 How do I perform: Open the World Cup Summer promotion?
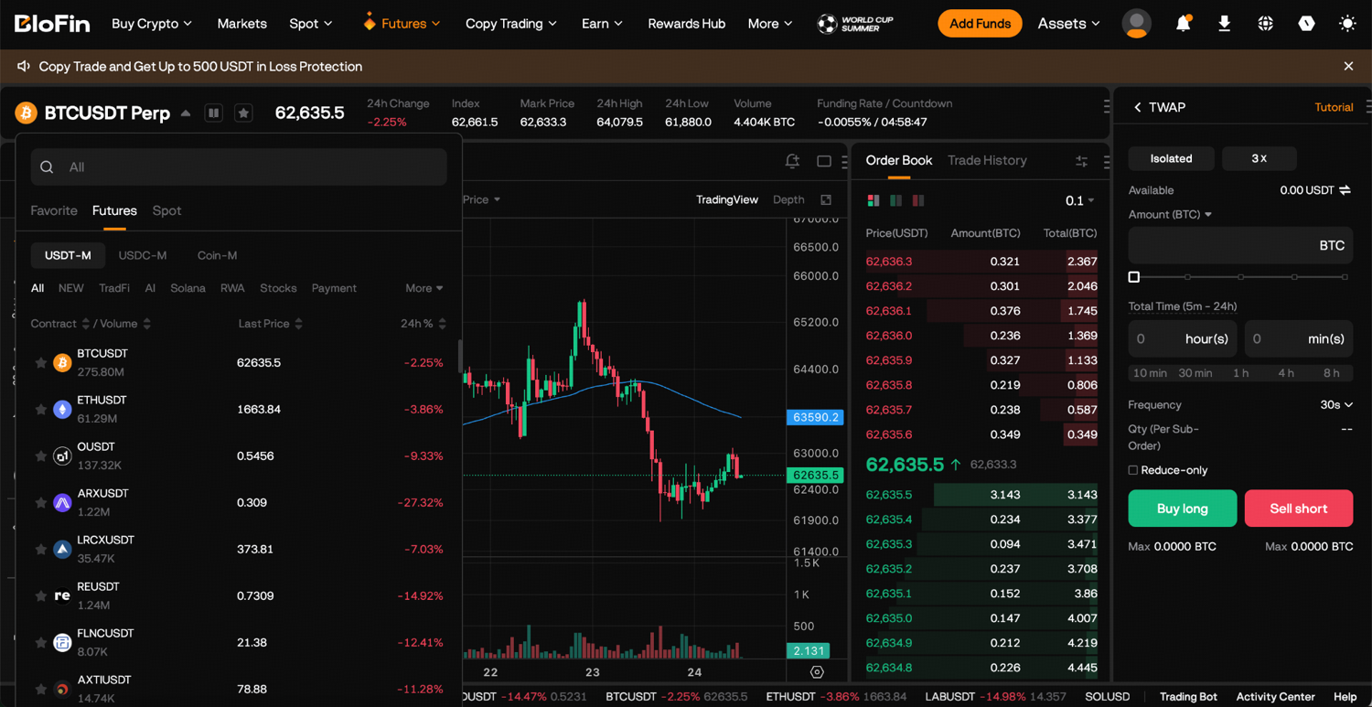pos(855,24)
